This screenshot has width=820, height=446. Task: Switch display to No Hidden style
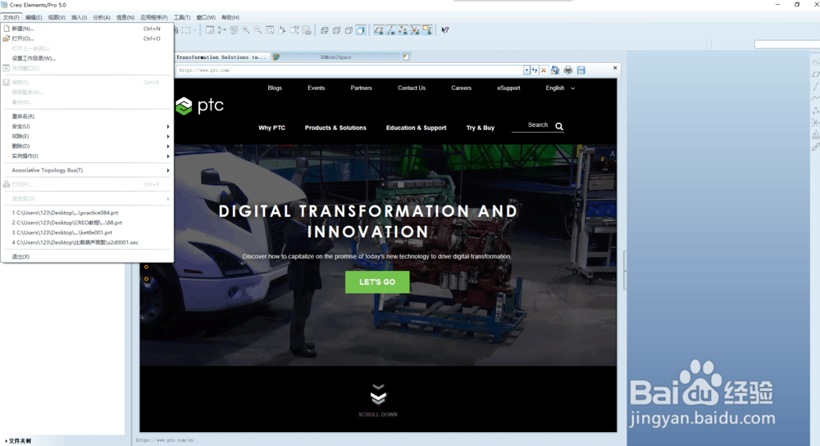pyautogui.click(x=348, y=30)
